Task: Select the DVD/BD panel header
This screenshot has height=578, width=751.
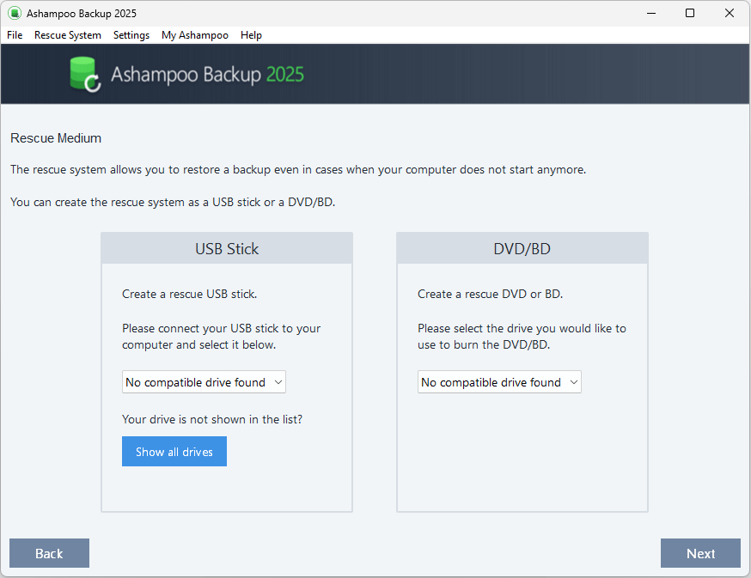Action: (x=522, y=247)
